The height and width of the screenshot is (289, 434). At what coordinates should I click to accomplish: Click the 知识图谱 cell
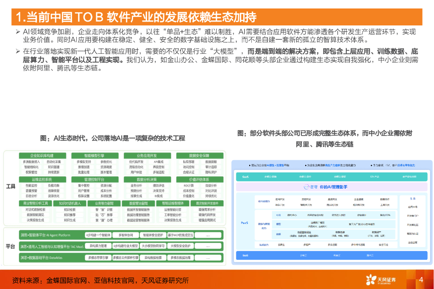pos(54,167)
